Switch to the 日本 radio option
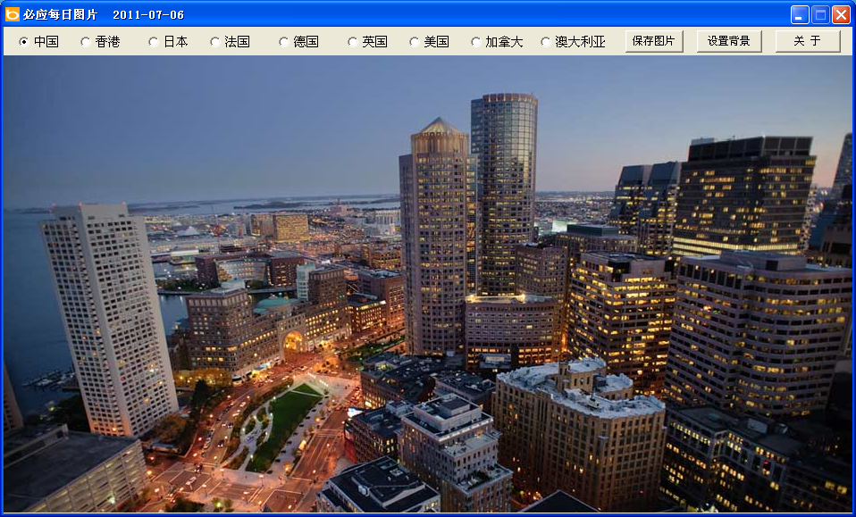The image size is (856, 517). [154, 42]
